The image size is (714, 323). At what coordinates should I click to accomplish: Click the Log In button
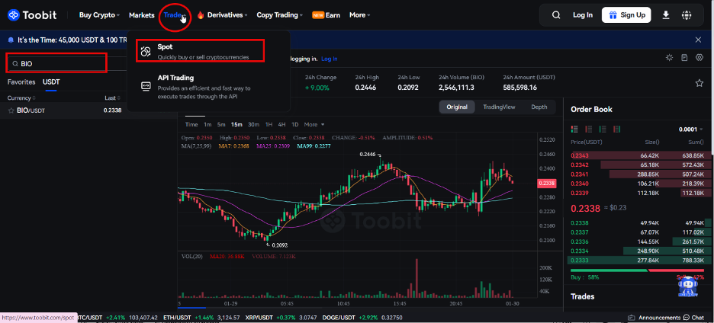pos(583,15)
